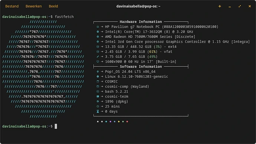256x144 pixels.
Task: Click the 61% usage value
Action: (x=152, y=51)
